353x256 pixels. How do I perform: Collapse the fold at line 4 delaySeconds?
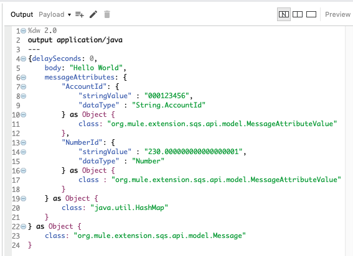(24, 59)
